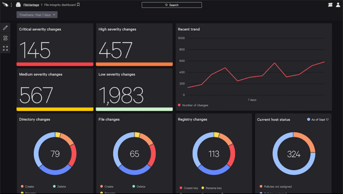Click the red bar under Critical severity

[55, 64]
